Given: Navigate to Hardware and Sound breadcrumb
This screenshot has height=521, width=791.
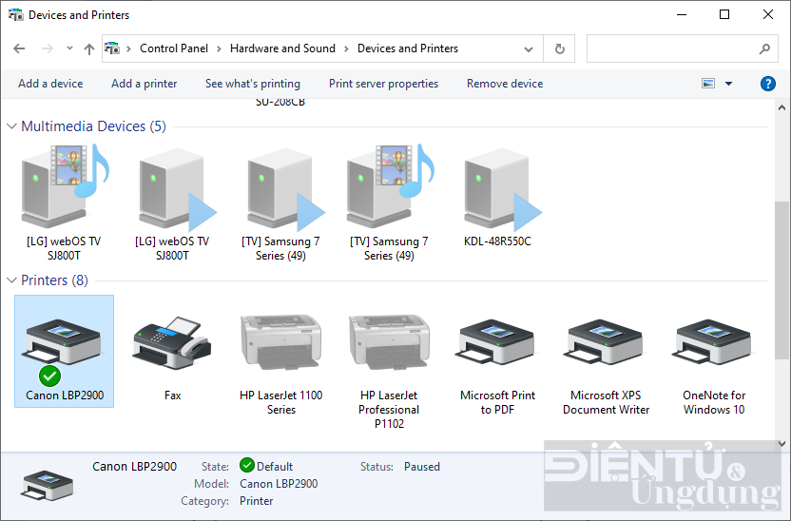Looking at the screenshot, I should coord(282,48).
